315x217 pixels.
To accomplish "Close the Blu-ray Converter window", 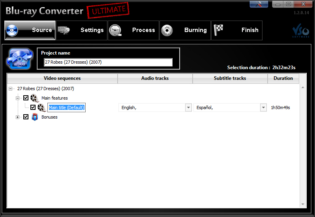I will tap(303, 4).
